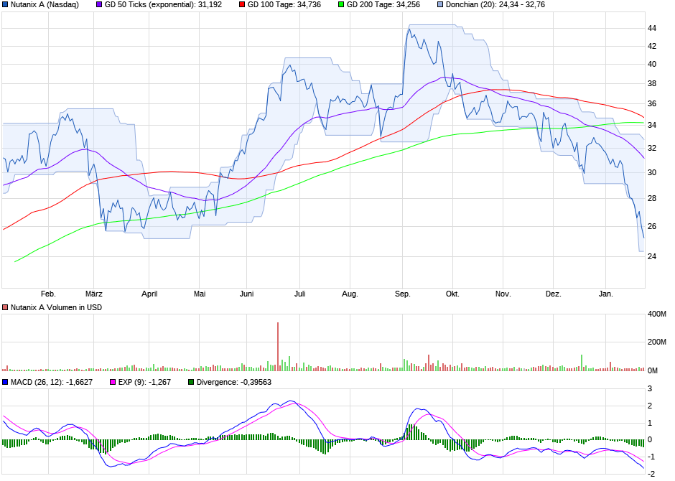Click the magenta EXP (9) legend square
The height and width of the screenshot is (481, 675).
click(111, 382)
